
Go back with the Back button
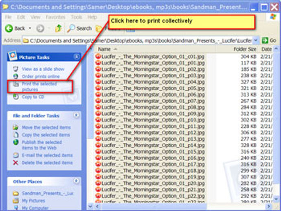point(15,29)
